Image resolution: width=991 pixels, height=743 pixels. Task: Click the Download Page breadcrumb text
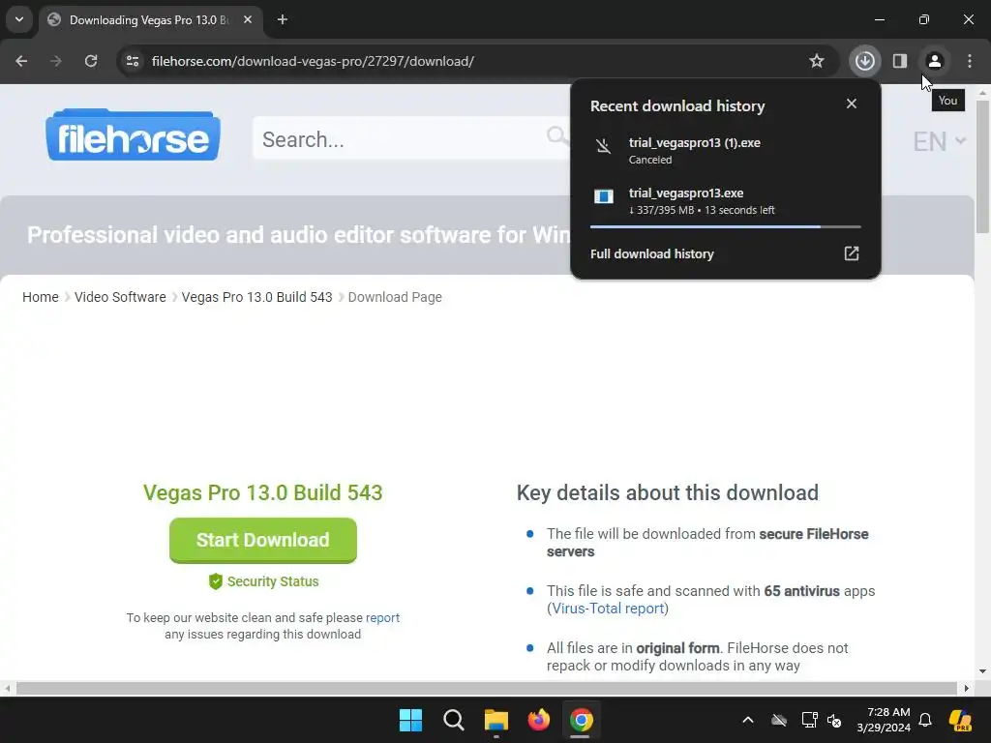395,297
